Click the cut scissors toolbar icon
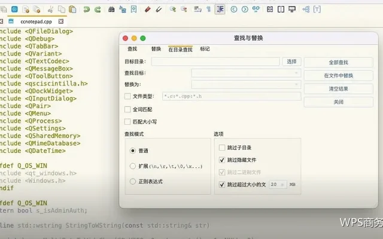 50,10
